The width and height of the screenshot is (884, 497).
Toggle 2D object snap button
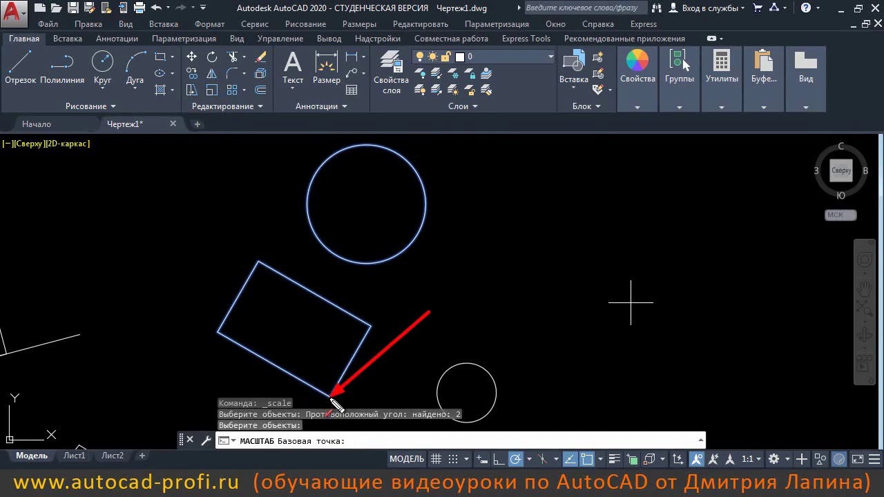click(586, 458)
